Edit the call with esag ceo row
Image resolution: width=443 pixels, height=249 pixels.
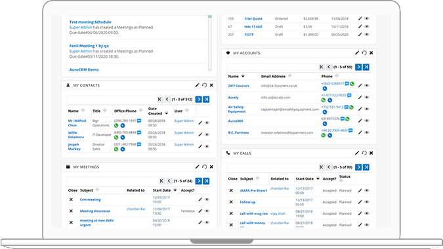pyautogui.click(x=360, y=214)
